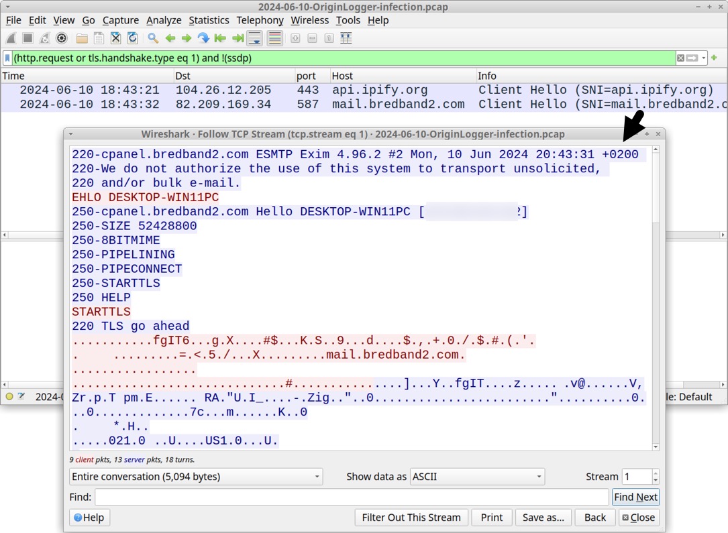728x533 pixels.
Task: Find a packet magnifier icon
Action: (153, 38)
